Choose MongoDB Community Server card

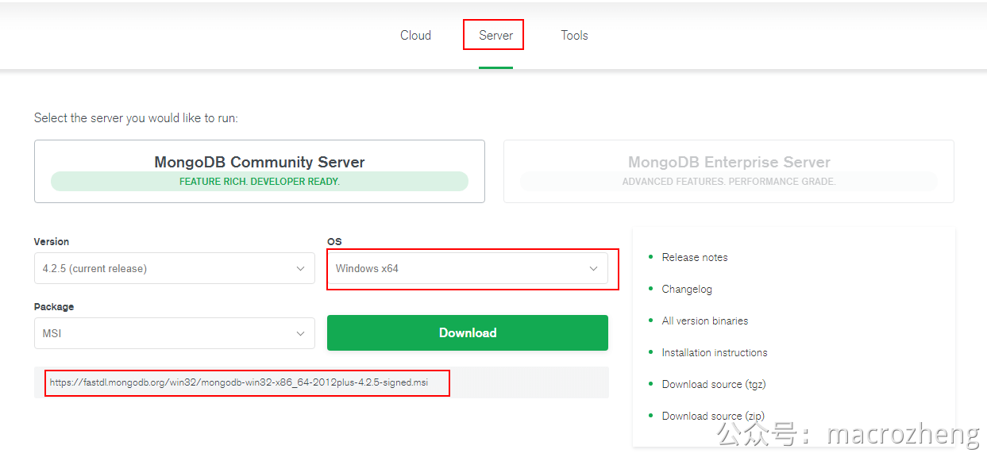tap(260, 171)
